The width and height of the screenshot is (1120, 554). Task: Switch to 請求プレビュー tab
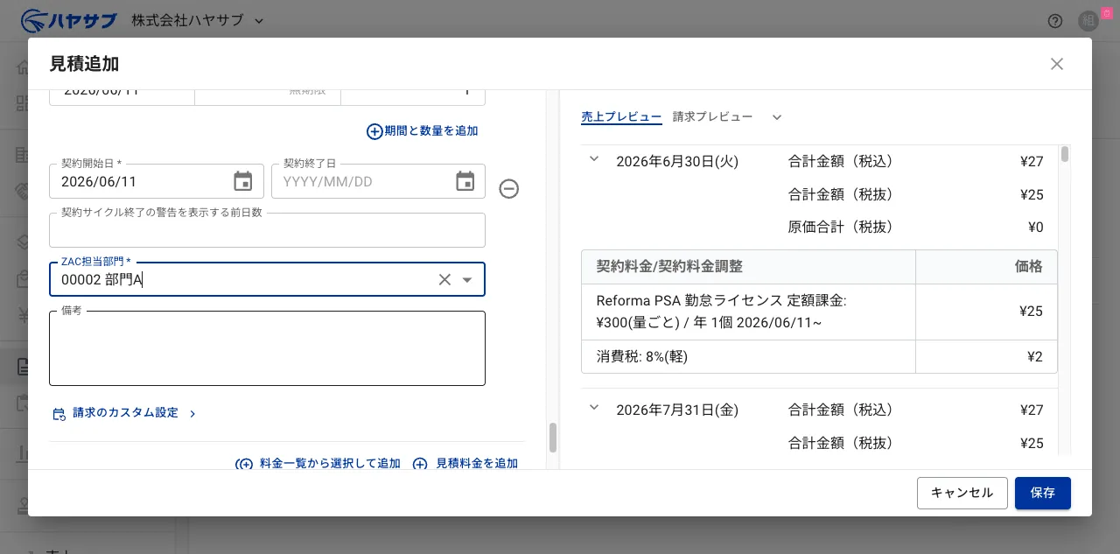point(712,117)
